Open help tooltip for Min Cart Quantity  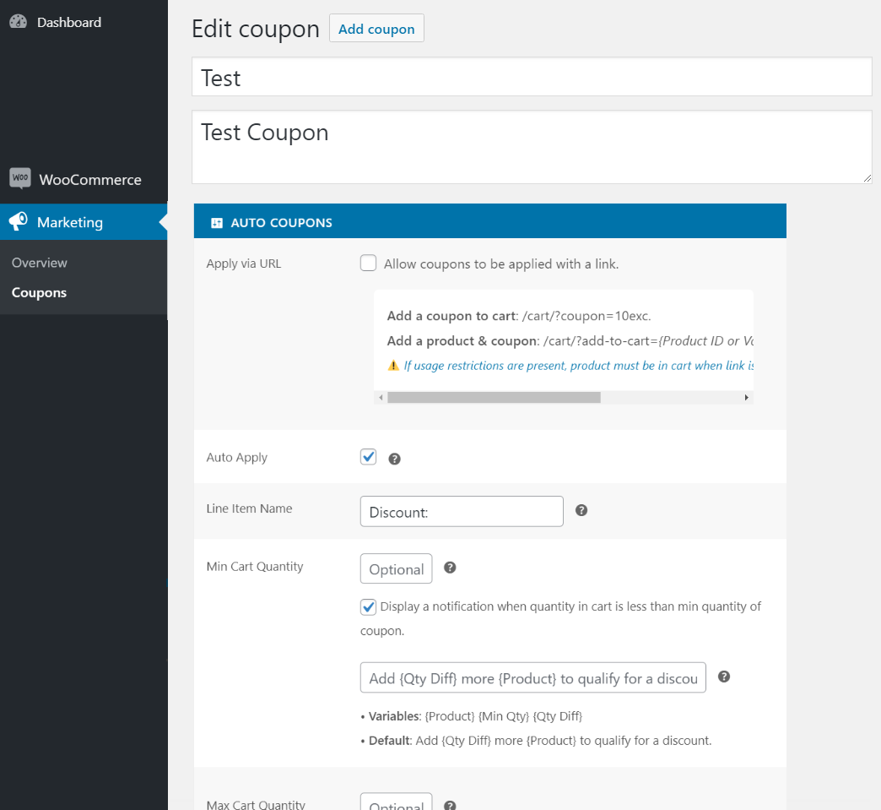click(450, 568)
